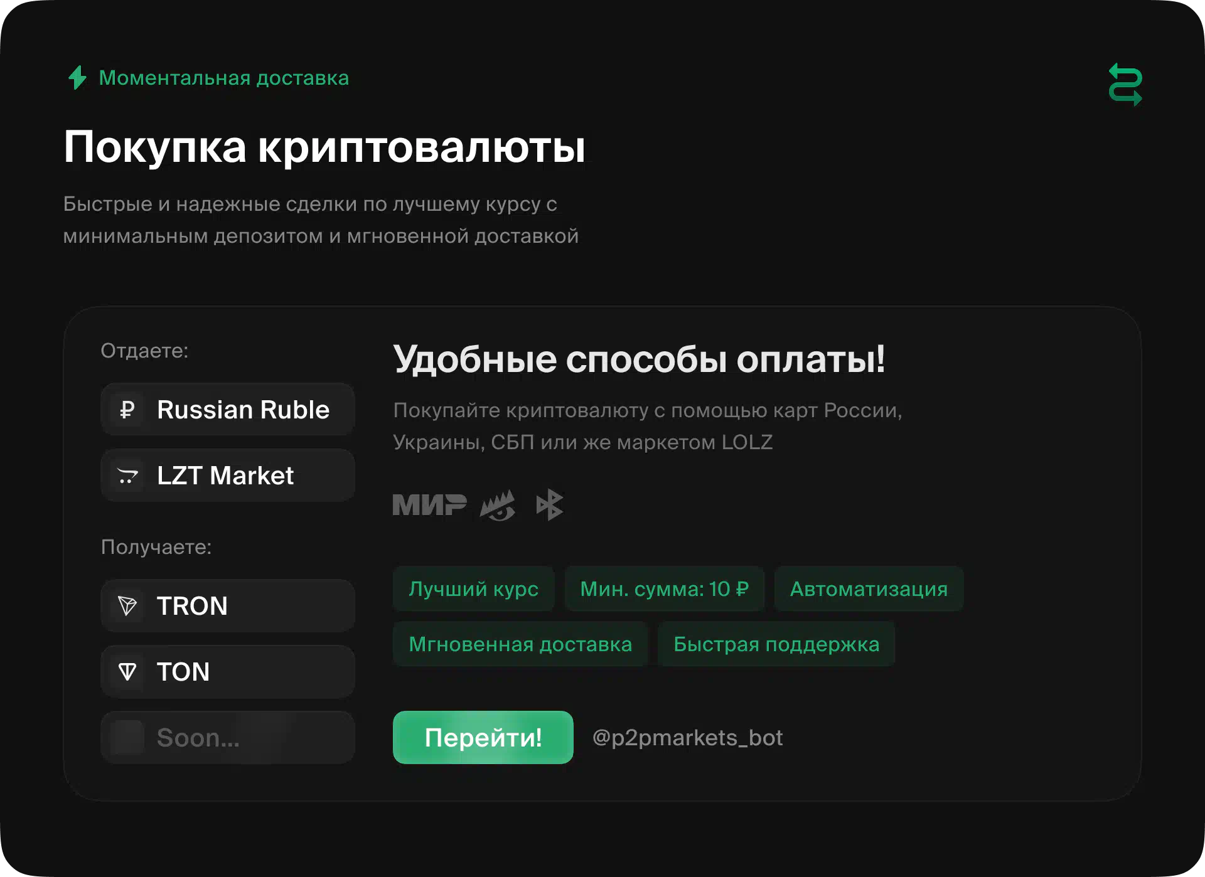Screen dimensions: 1205x877
Task: Click the green exchange arrows logo
Action: point(1125,84)
